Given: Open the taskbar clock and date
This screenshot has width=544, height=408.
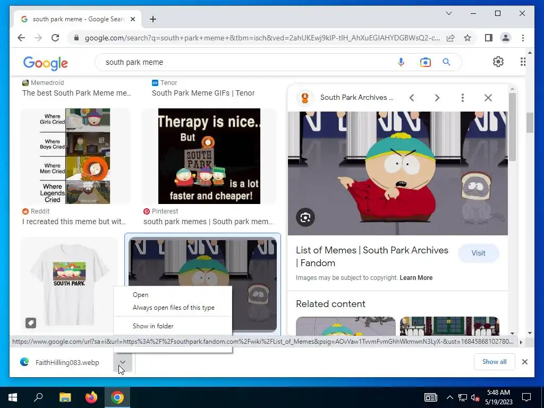Looking at the screenshot, I should (x=498, y=397).
